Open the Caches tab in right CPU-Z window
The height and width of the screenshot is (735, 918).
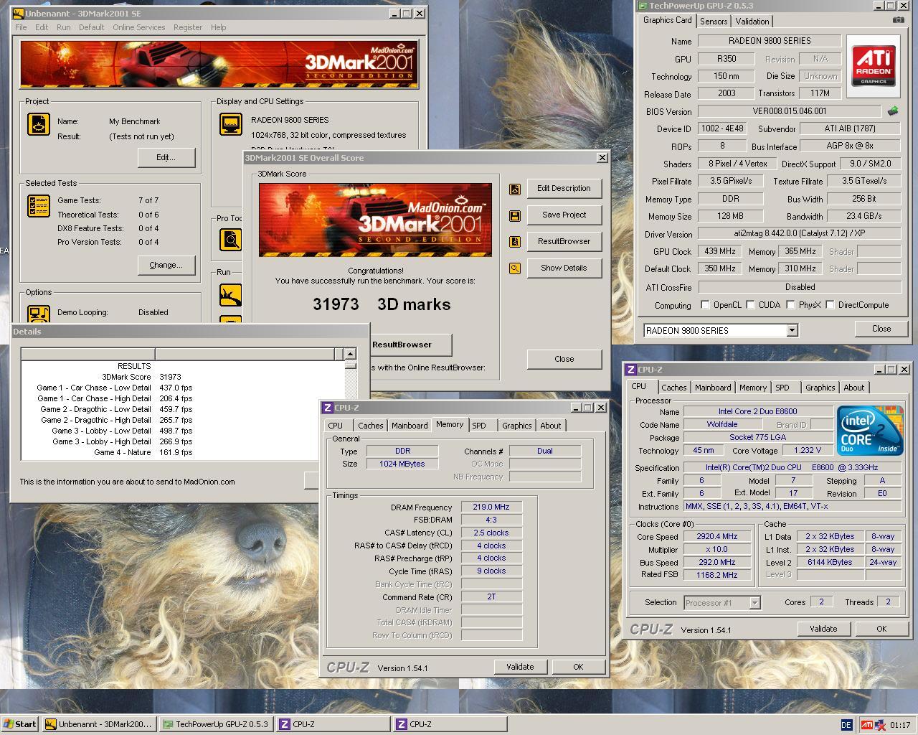tap(673, 388)
